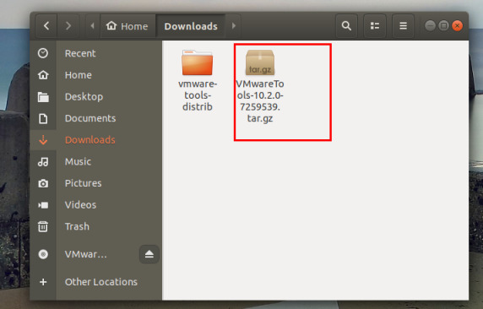Click the Desktop folder icon in sidebar

43,97
